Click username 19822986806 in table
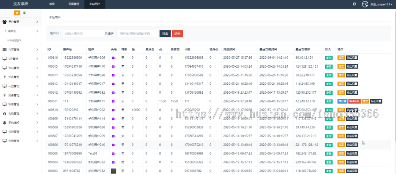 click(x=73, y=58)
